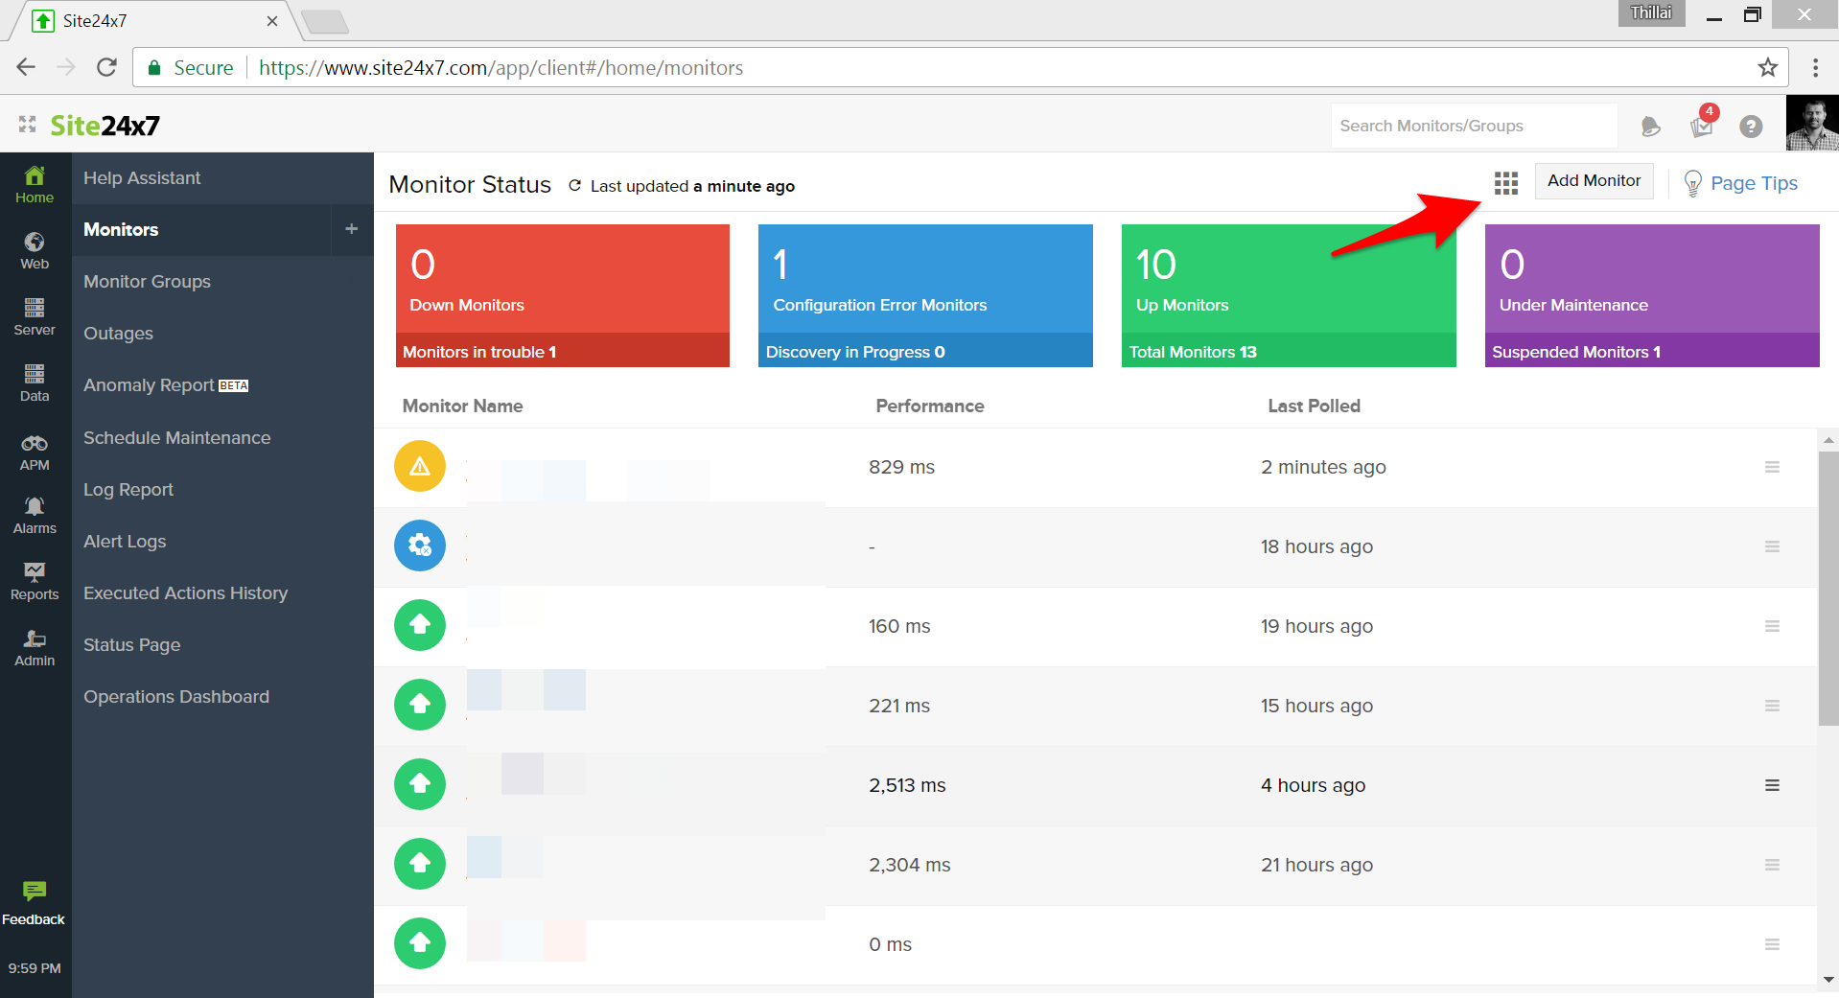
Task: Open notifications inbox with red badge
Action: (1702, 126)
